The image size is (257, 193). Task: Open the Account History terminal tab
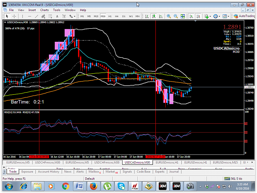49,172
